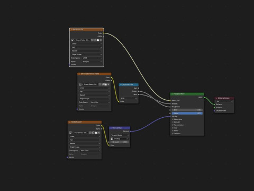Click the Red output socket of Separate Color
Screen dimensions: 254x191
tap(139, 88)
